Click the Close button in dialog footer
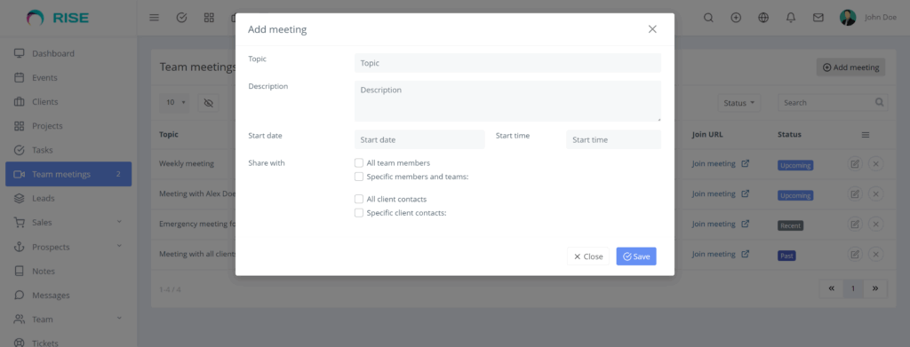 pyautogui.click(x=588, y=256)
